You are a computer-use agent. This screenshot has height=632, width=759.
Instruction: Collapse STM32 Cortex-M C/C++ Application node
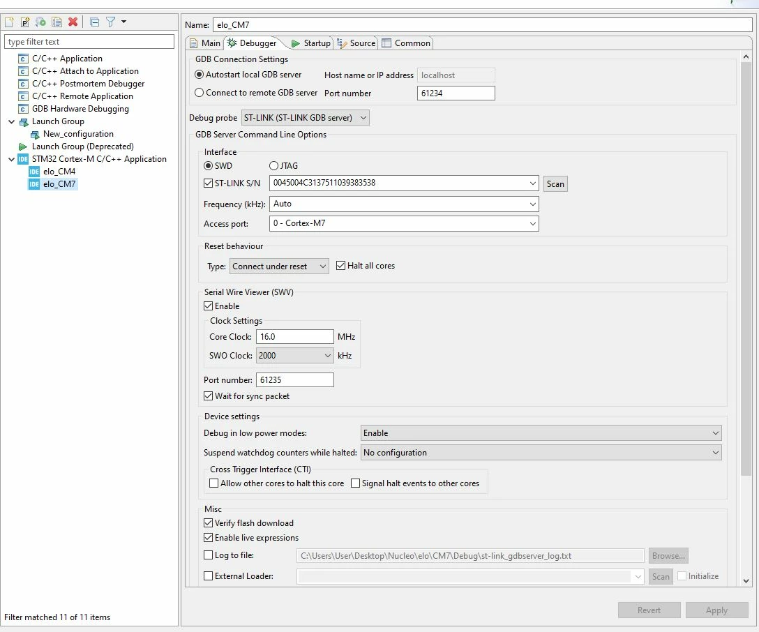click(x=12, y=159)
